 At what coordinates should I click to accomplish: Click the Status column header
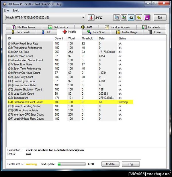coord(125,38)
